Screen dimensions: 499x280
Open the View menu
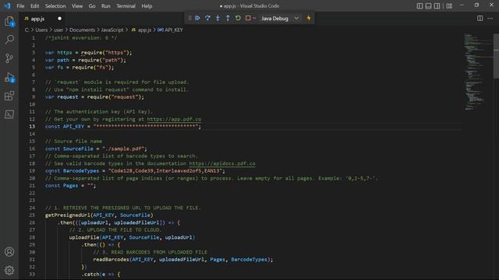pyautogui.click(x=77, y=6)
